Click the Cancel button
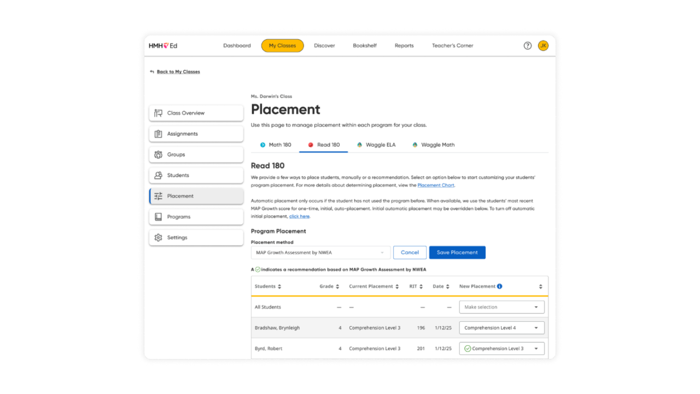 coord(410,253)
